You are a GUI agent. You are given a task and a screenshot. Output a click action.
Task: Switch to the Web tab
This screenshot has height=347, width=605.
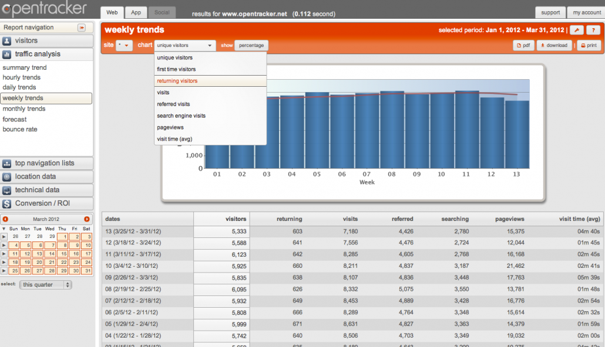pos(112,12)
